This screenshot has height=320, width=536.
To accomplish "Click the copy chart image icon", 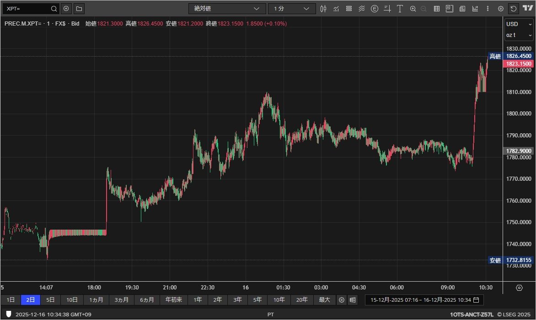I will [461, 8].
